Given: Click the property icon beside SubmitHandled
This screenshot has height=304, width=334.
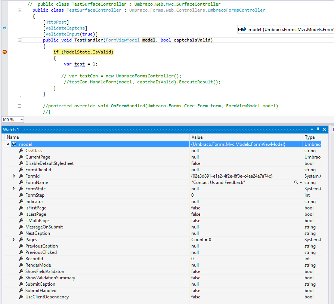Looking at the screenshot, I should coord(21,291).
